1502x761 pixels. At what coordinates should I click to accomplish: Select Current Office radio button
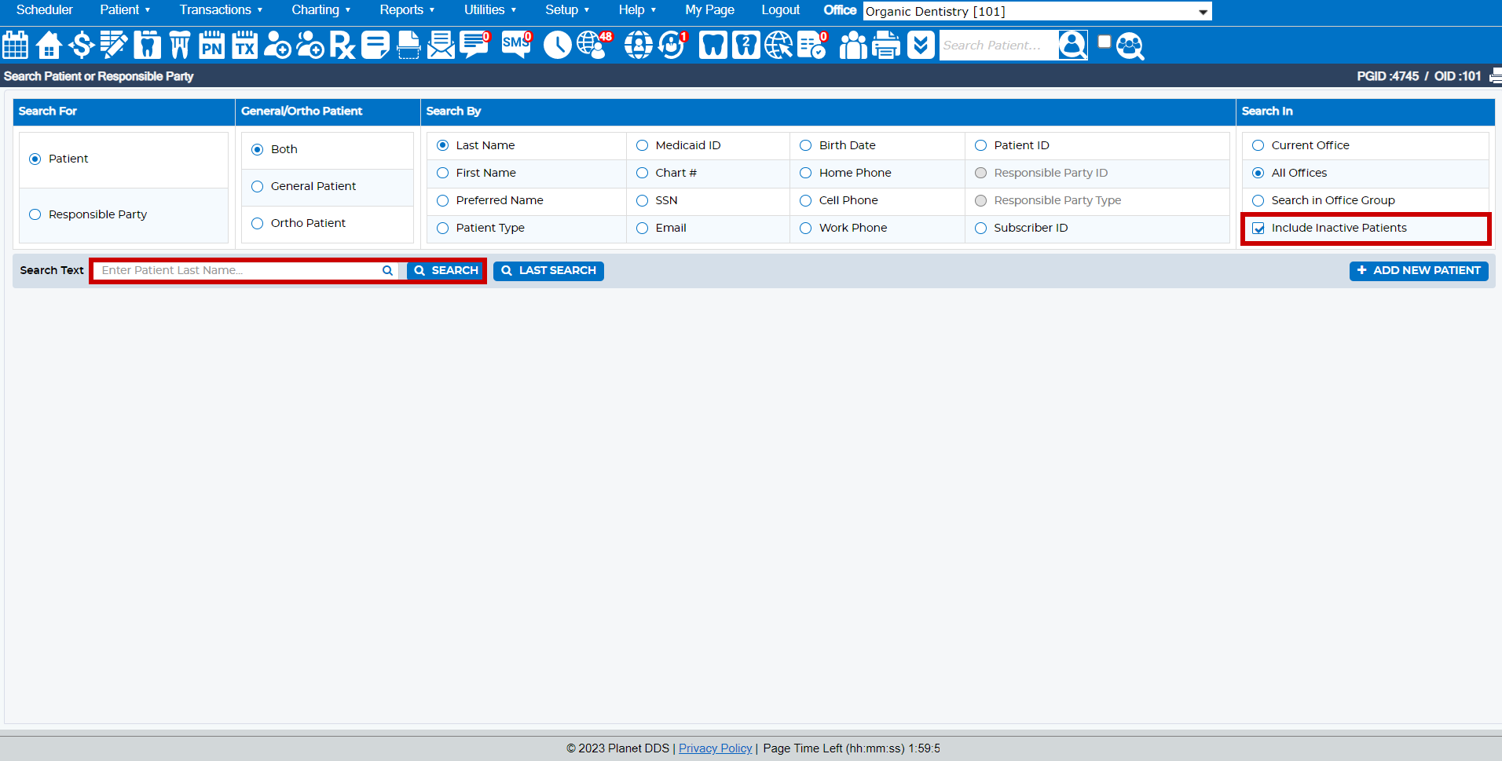tap(1258, 145)
